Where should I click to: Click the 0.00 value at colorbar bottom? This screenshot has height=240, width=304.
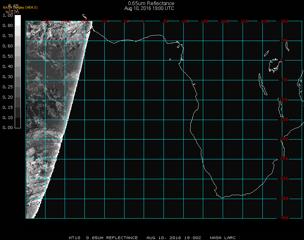point(8,128)
